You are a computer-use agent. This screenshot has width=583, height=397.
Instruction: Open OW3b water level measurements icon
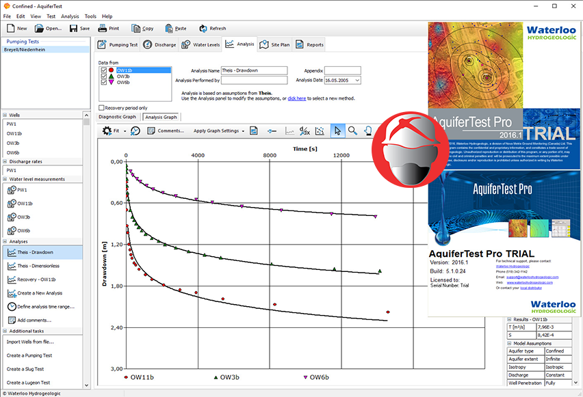(x=12, y=217)
